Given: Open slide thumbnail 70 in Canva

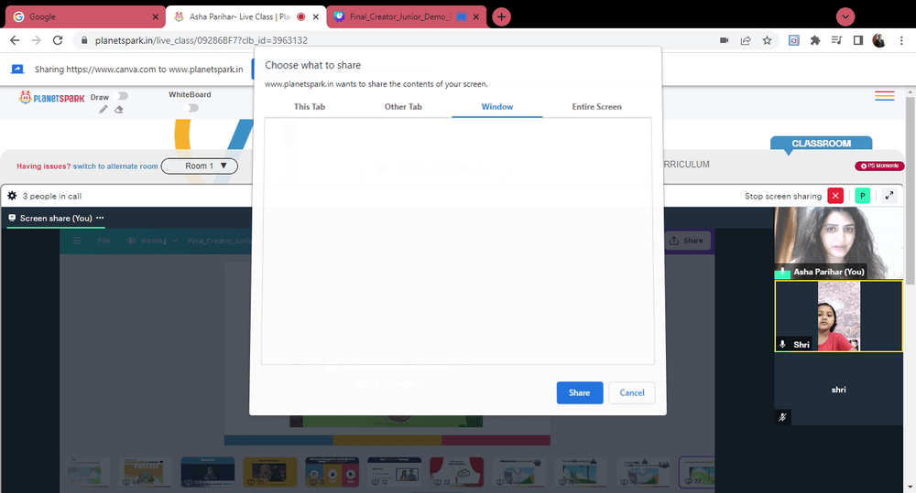Looking at the screenshot, I should [269, 473].
